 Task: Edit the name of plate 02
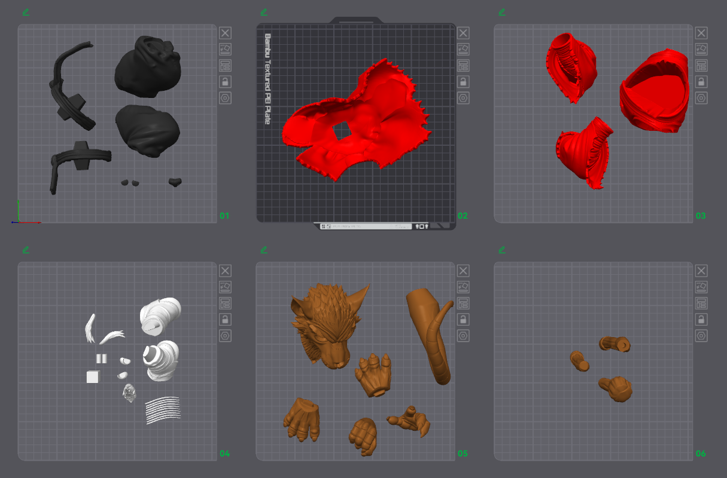(x=264, y=12)
